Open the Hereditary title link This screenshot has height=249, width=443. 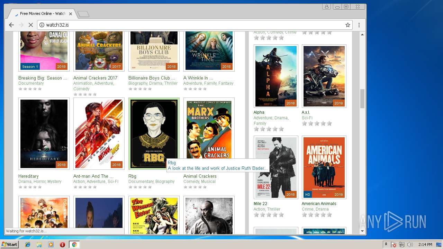(28, 176)
